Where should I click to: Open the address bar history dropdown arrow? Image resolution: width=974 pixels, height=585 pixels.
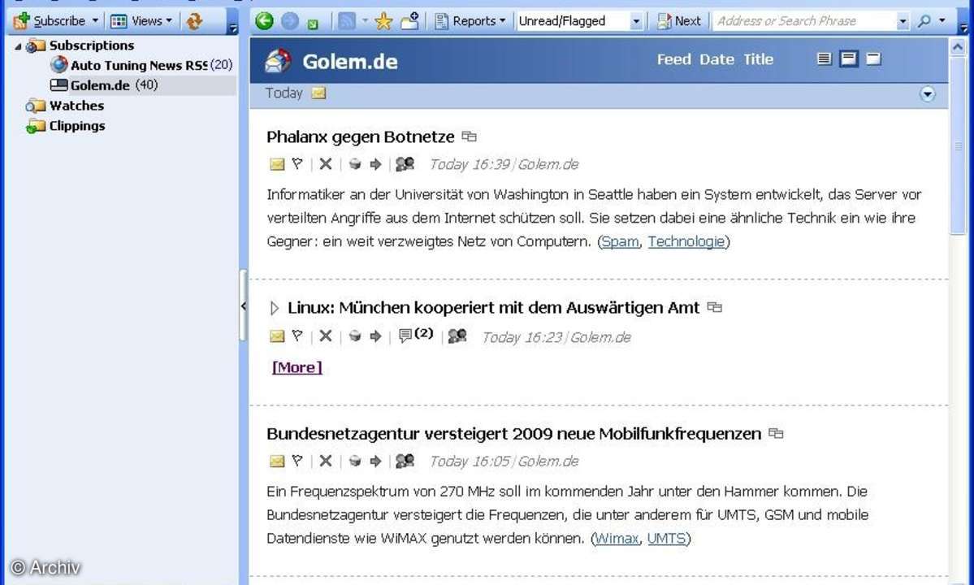tap(903, 22)
